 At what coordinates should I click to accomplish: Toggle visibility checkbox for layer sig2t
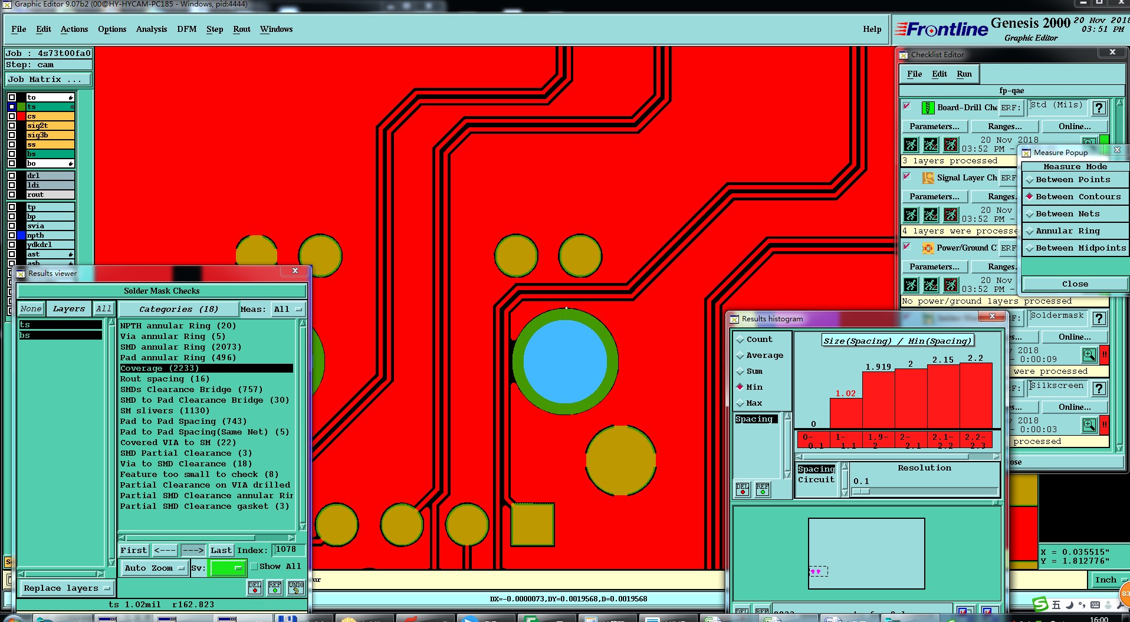(12, 126)
